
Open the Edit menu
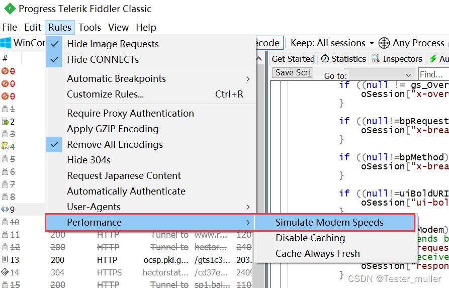point(33,28)
